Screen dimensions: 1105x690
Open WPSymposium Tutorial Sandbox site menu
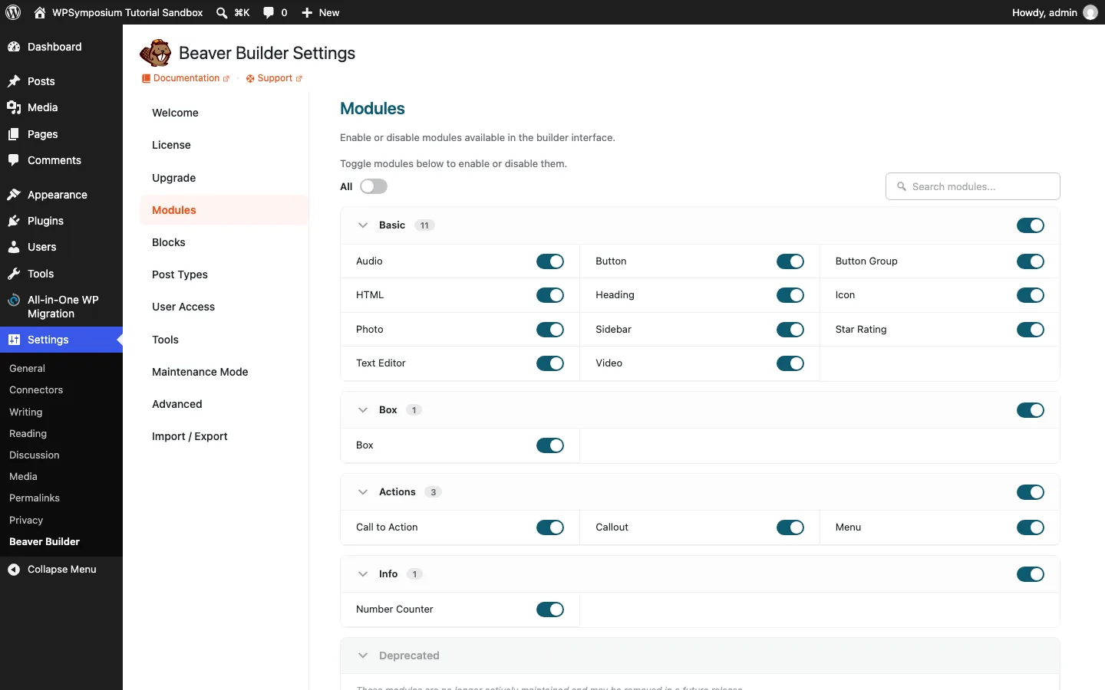coord(119,12)
